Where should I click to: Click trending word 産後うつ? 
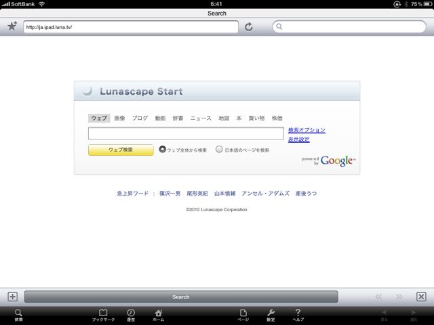tap(306, 194)
